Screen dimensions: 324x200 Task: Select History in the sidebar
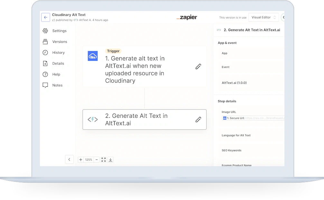pos(59,53)
